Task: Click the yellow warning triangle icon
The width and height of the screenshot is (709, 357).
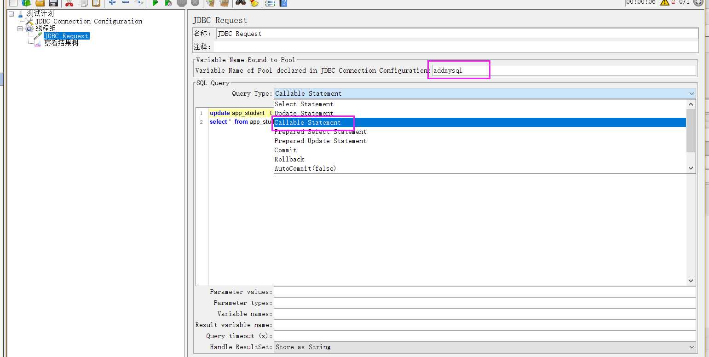Action: (664, 2)
